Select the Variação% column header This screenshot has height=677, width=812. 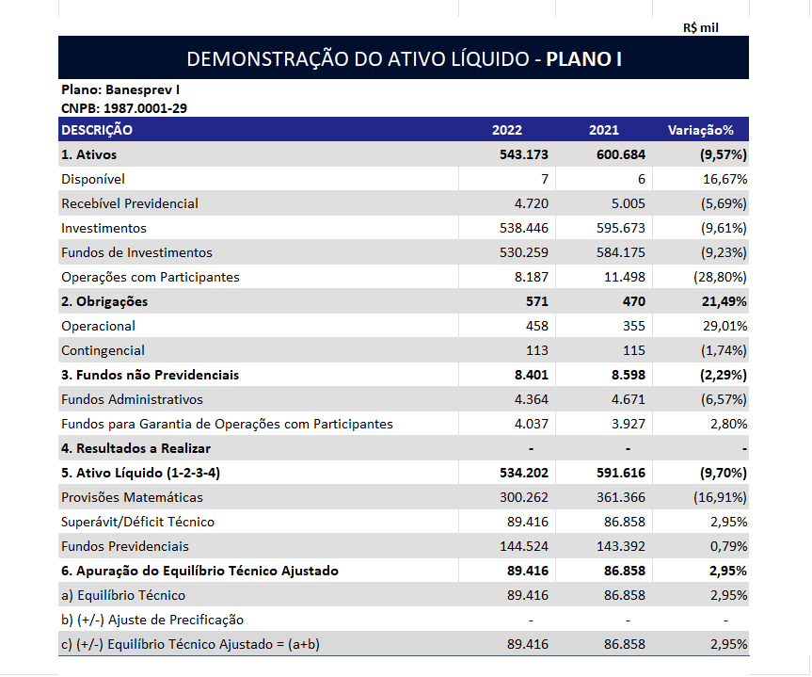point(700,130)
